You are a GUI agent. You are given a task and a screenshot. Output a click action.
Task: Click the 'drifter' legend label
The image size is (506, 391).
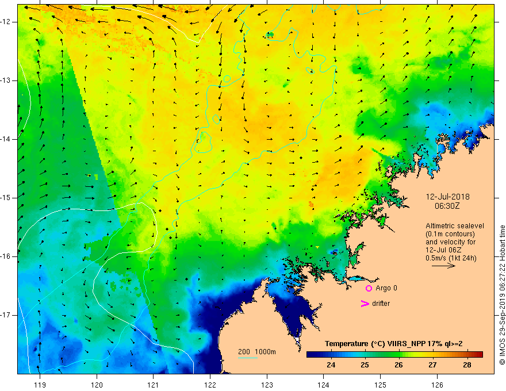(381, 304)
